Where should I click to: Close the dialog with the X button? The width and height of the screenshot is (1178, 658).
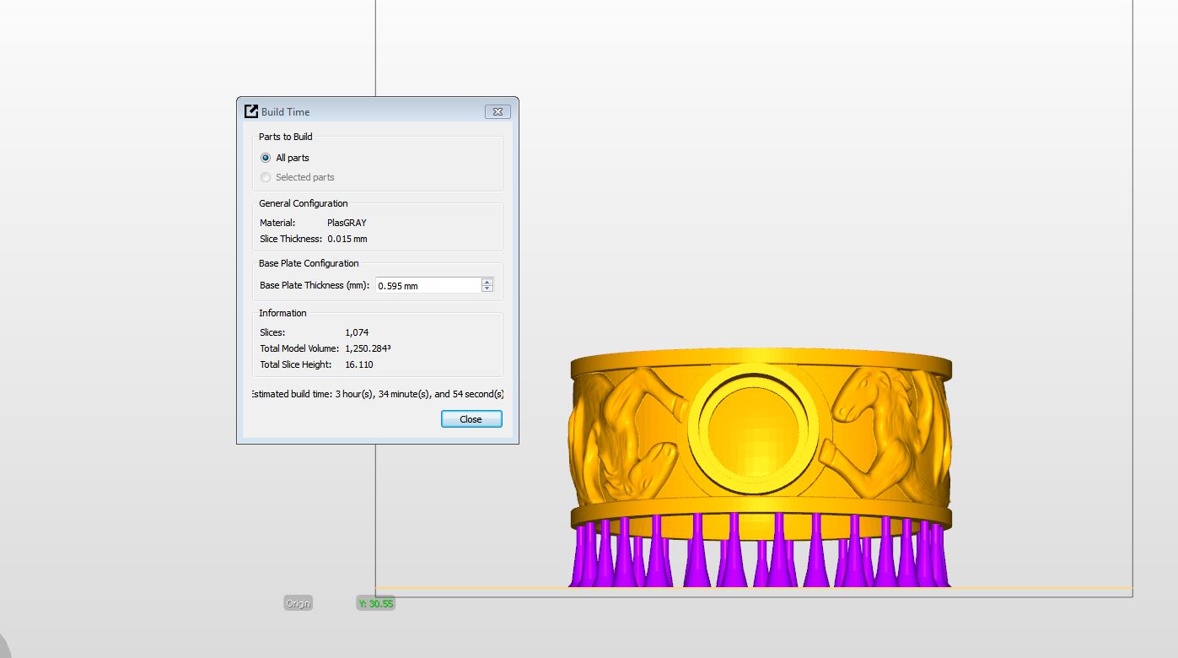498,111
